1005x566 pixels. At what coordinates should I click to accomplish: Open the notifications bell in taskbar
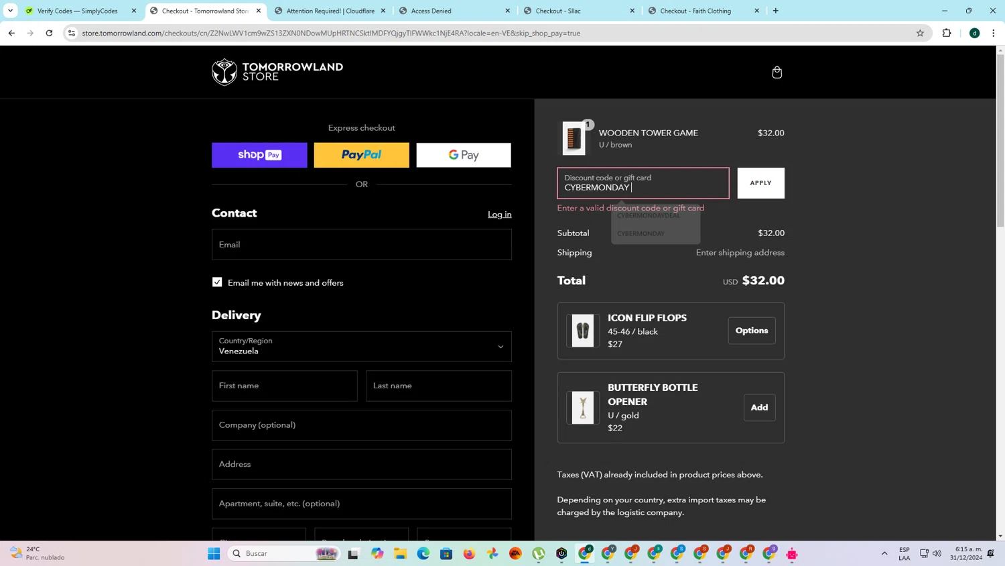(991, 553)
